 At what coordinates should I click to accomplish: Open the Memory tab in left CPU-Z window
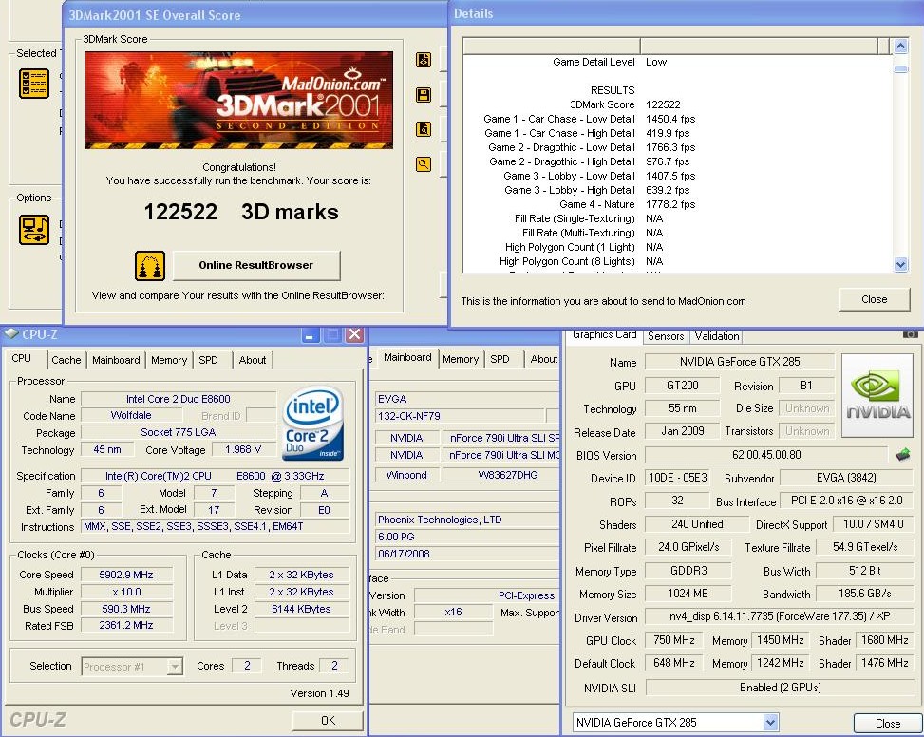pyautogui.click(x=169, y=360)
